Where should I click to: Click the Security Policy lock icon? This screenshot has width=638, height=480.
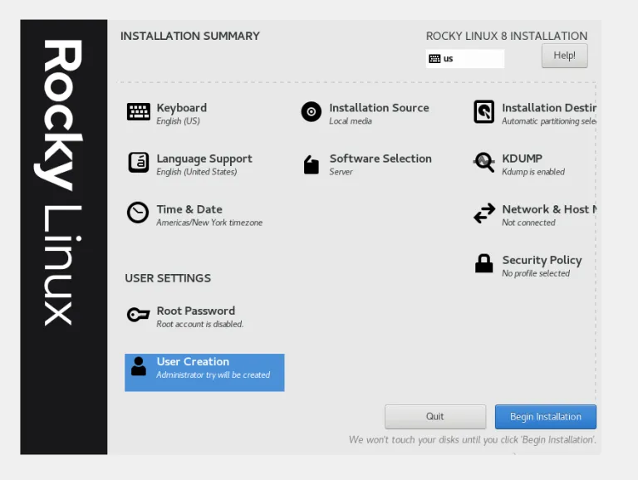(483, 263)
